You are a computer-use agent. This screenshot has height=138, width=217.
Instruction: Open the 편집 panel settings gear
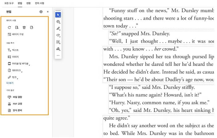(x=41, y=12)
